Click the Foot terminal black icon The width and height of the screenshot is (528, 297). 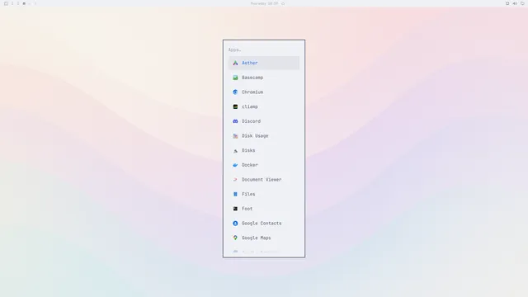(235, 209)
